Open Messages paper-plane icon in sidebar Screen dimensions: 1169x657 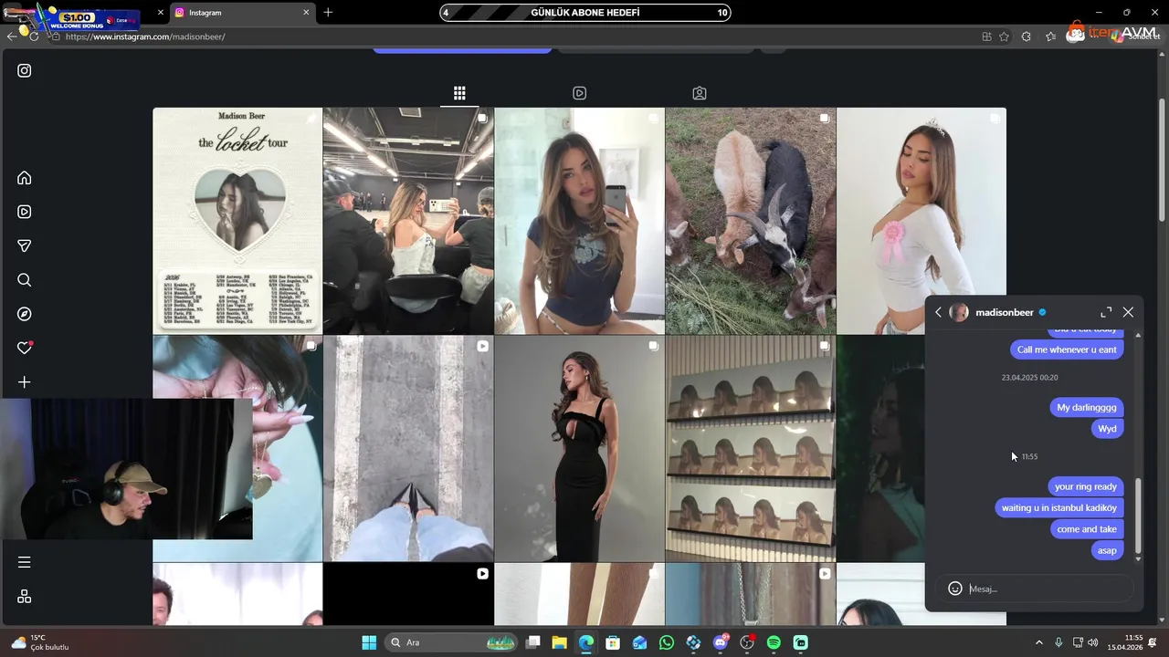25,245
